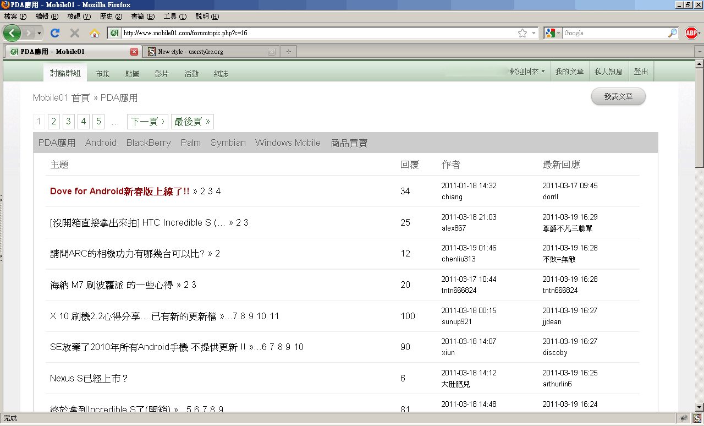
Task: Click the 登出 link
Action: click(x=641, y=70)
